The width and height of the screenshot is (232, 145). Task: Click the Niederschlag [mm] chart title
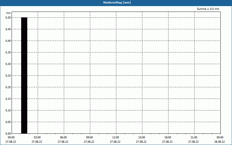click(x=117, y=3)
